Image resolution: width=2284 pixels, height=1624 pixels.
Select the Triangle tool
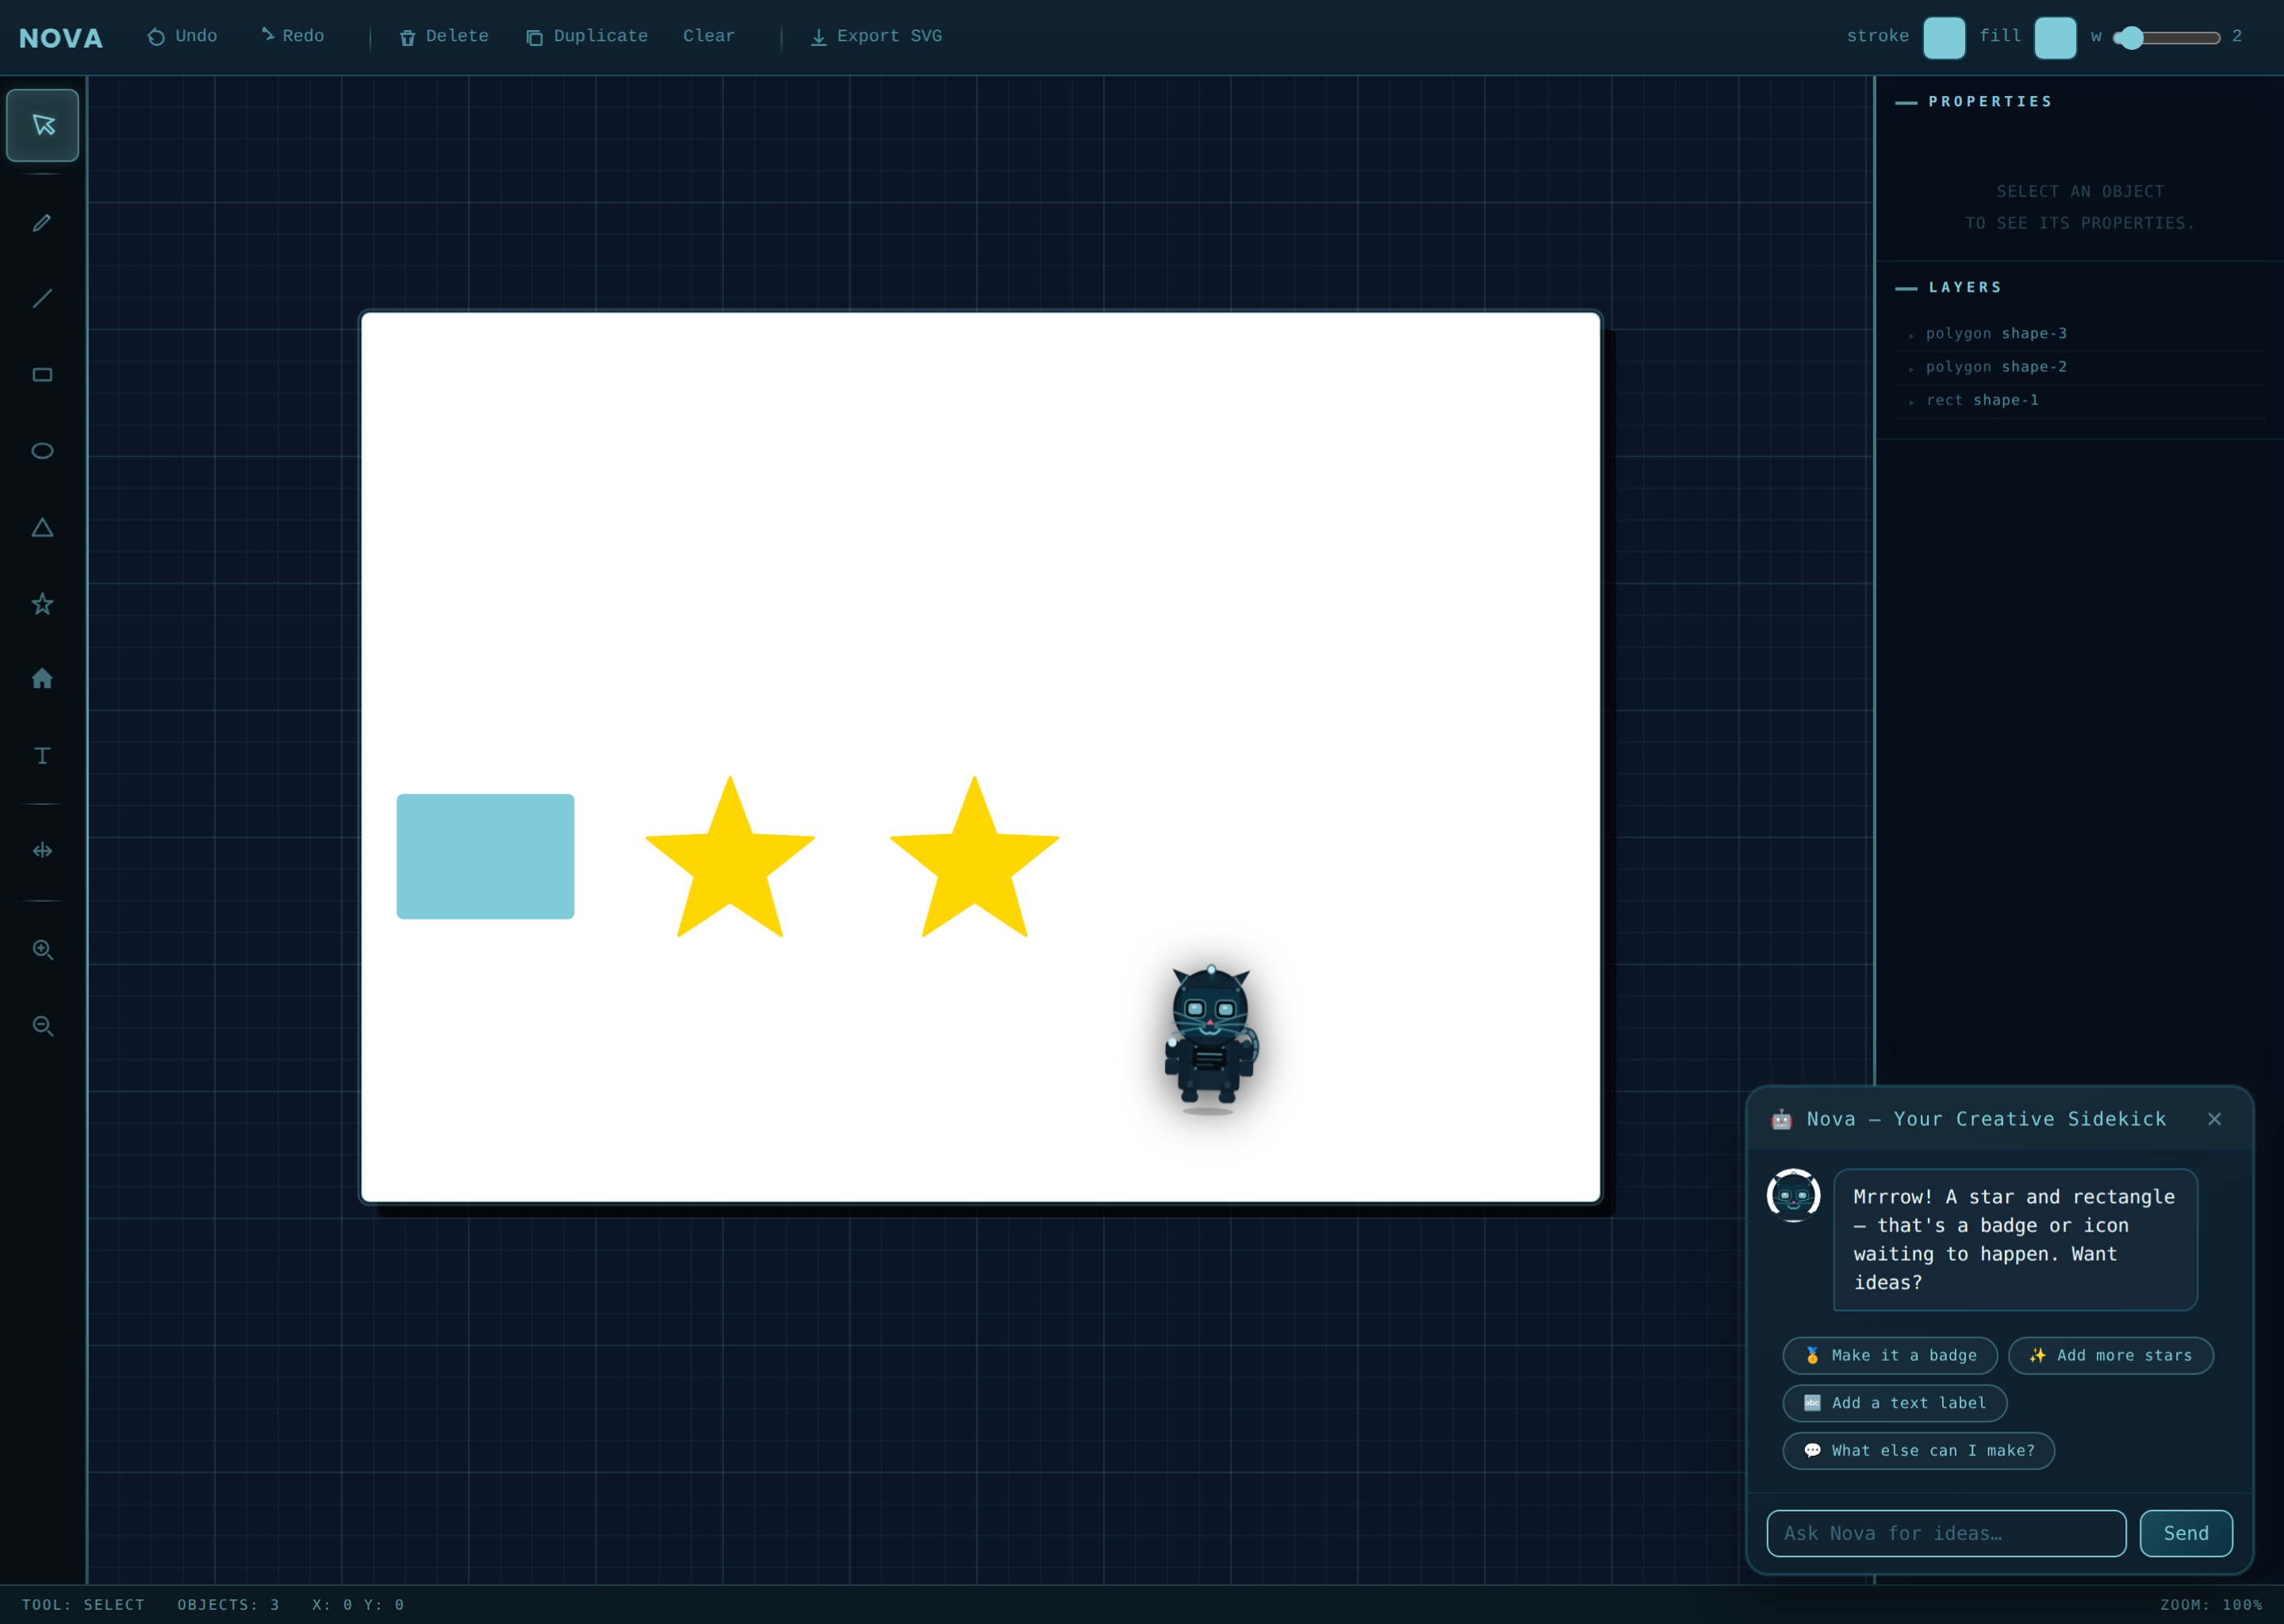pyautogui.click(x=42, y=528)
